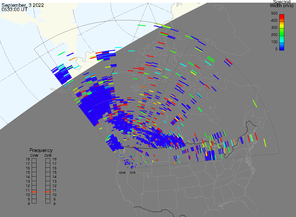Click the 14 label left of cvw bar

(x=28, y=177)
